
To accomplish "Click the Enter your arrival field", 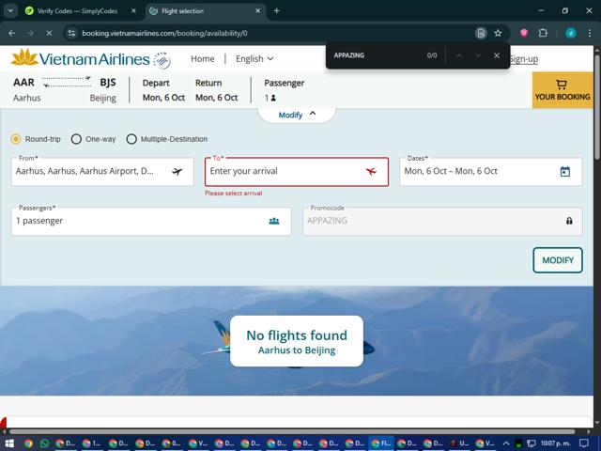I will click(x=297, y=172).
